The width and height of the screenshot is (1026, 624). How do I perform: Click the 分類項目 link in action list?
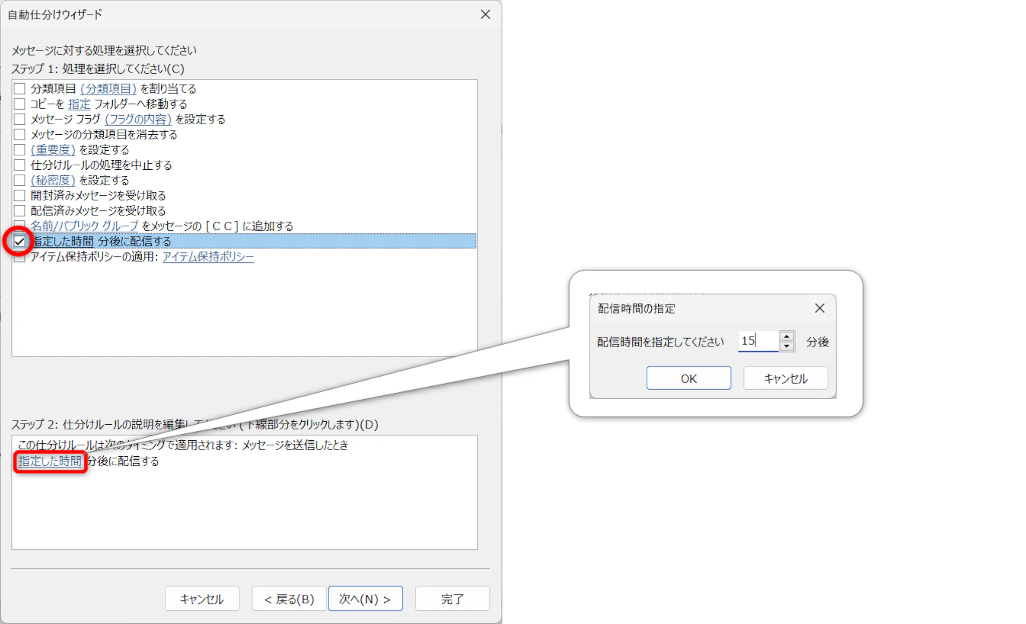108,89
